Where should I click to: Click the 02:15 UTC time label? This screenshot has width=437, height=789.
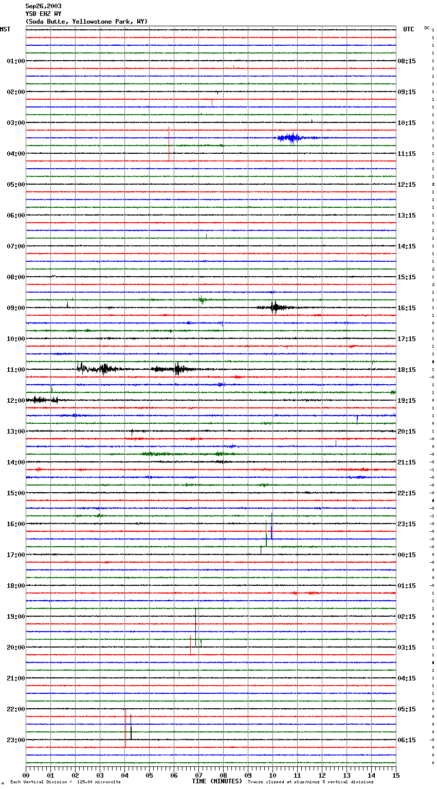click(x=407, y=617)
